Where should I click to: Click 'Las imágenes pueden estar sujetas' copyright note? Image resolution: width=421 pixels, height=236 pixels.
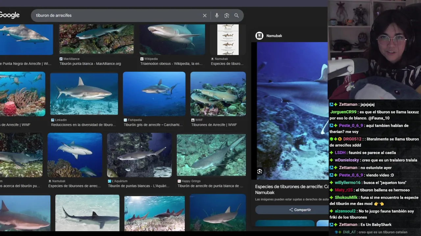pos(292,199)
